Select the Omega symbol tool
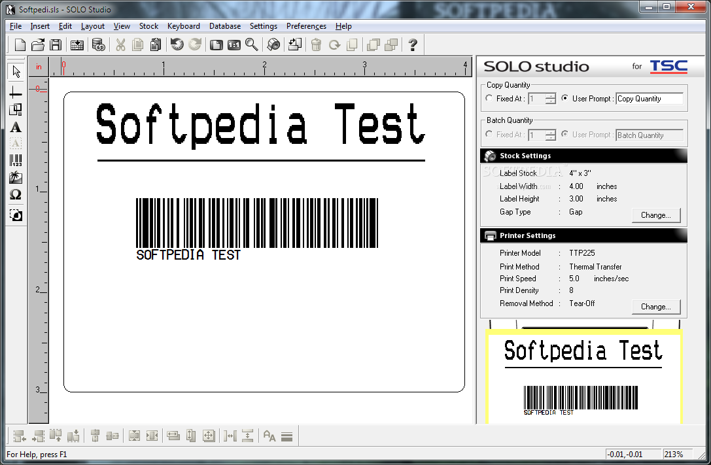 pos(16,195)
